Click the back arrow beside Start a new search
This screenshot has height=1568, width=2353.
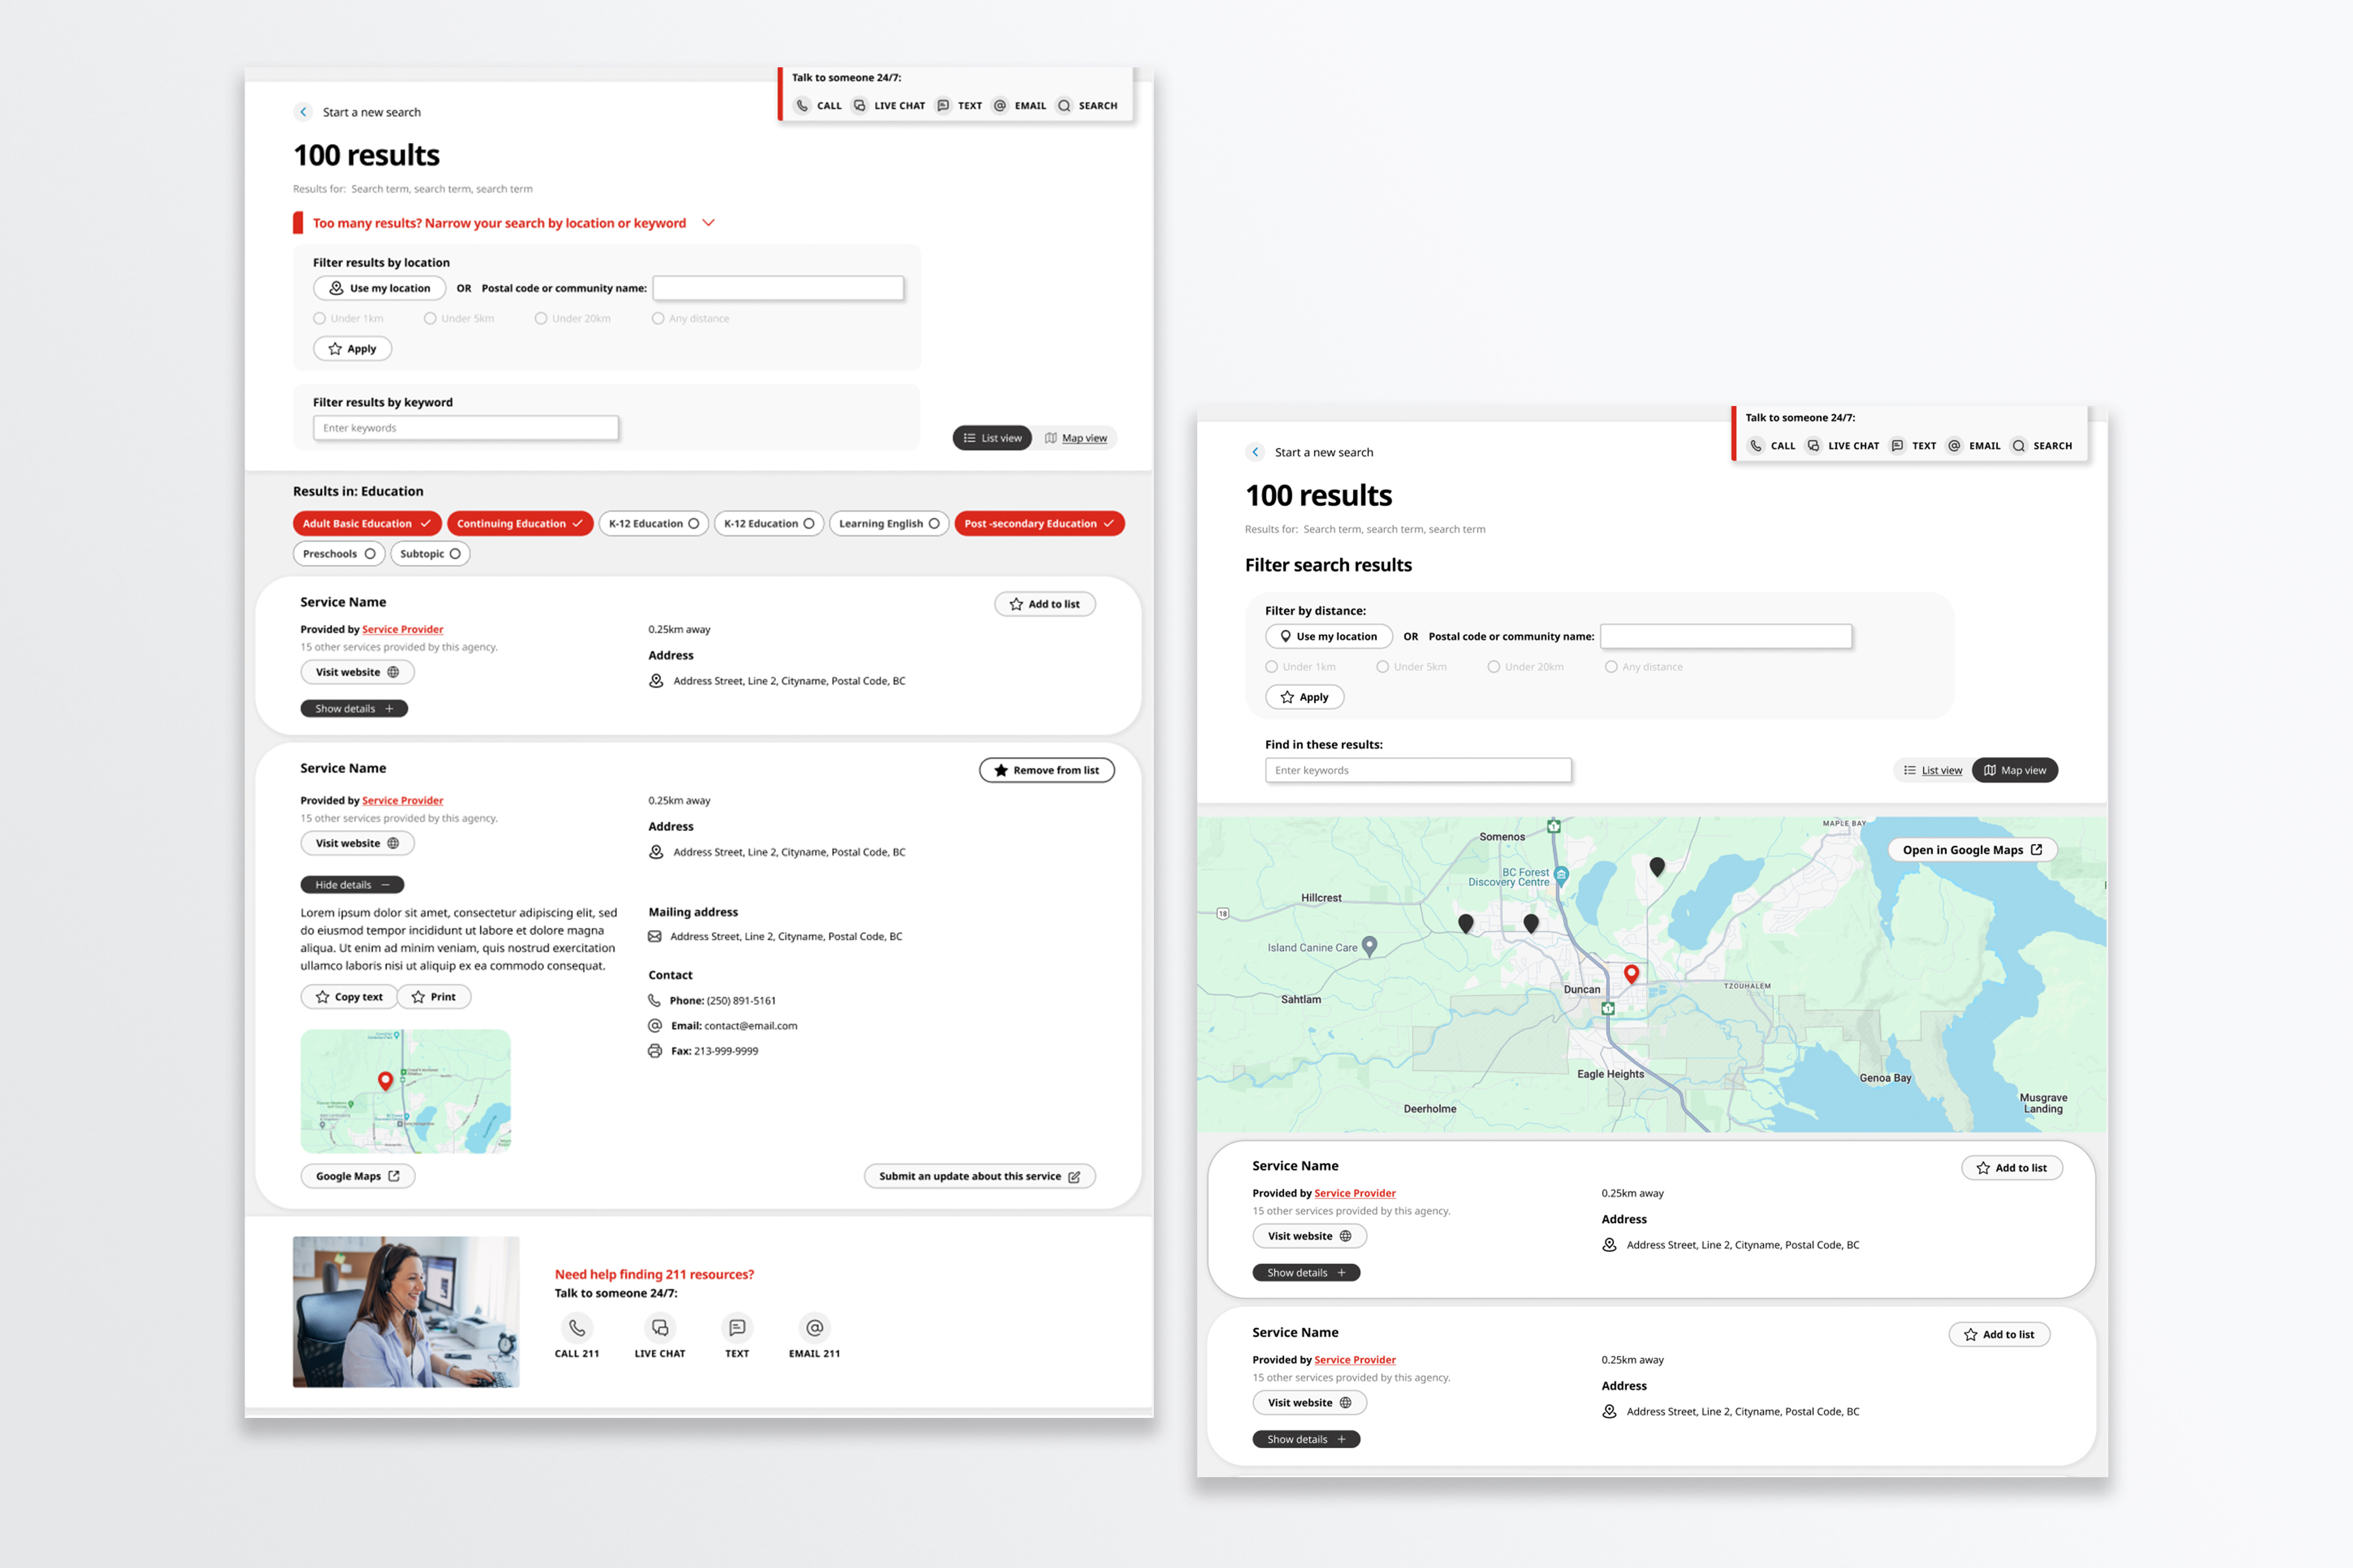tap(303, 112)
